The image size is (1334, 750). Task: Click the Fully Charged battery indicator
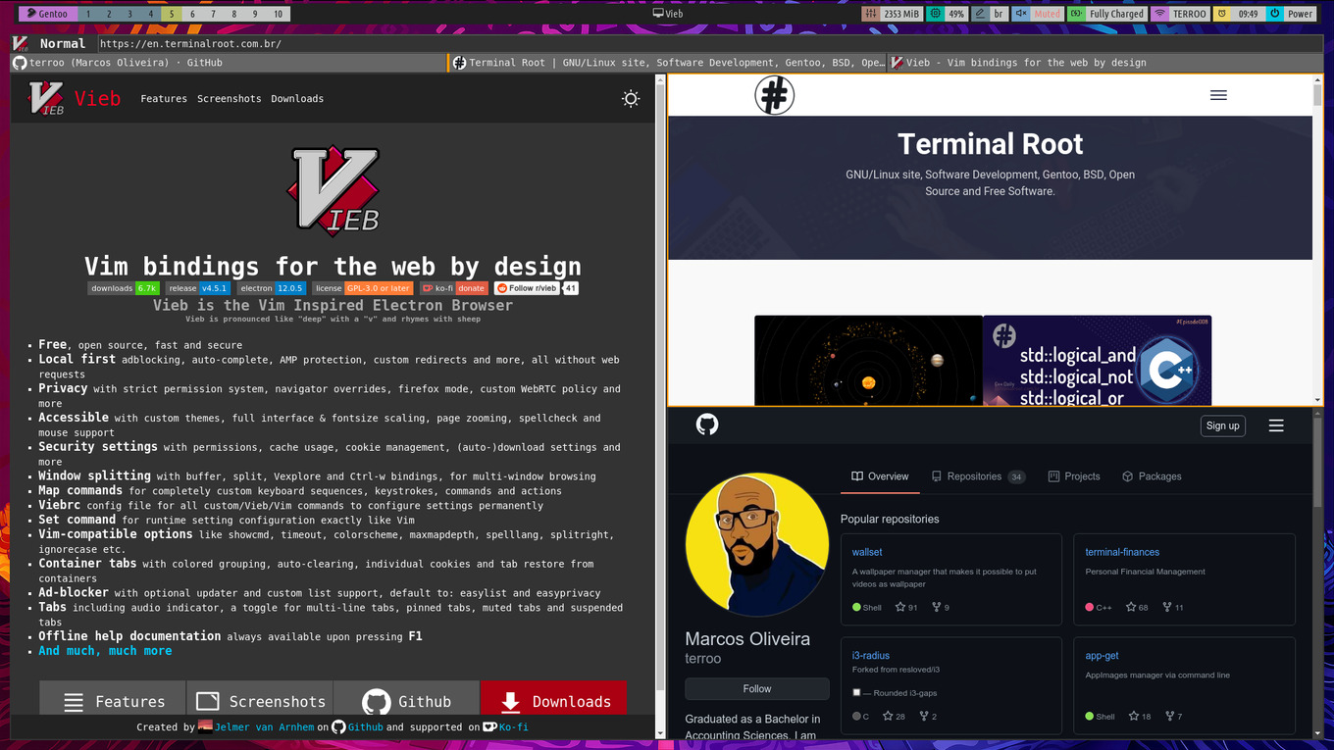[x=1106, y=14]
